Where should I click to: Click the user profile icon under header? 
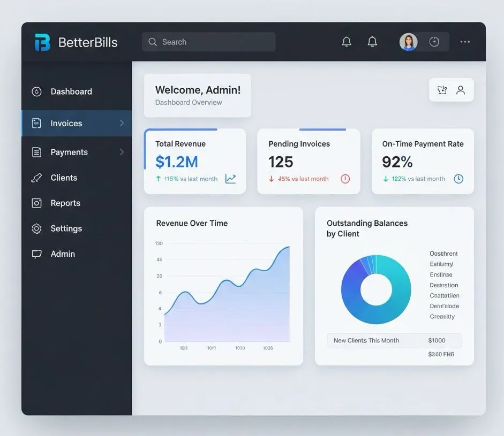pyautogui.click(x=461, y=90)
